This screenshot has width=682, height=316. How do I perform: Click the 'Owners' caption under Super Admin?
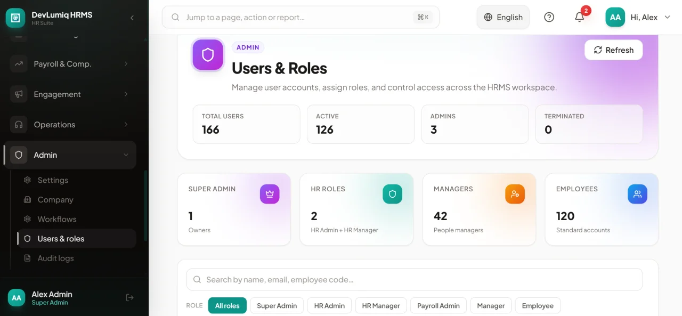click(199, 230)
